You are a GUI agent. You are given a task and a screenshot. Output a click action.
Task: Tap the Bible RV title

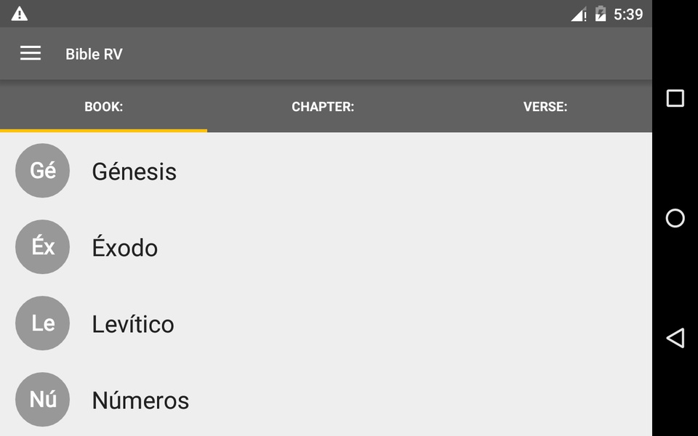pos(94,54)
